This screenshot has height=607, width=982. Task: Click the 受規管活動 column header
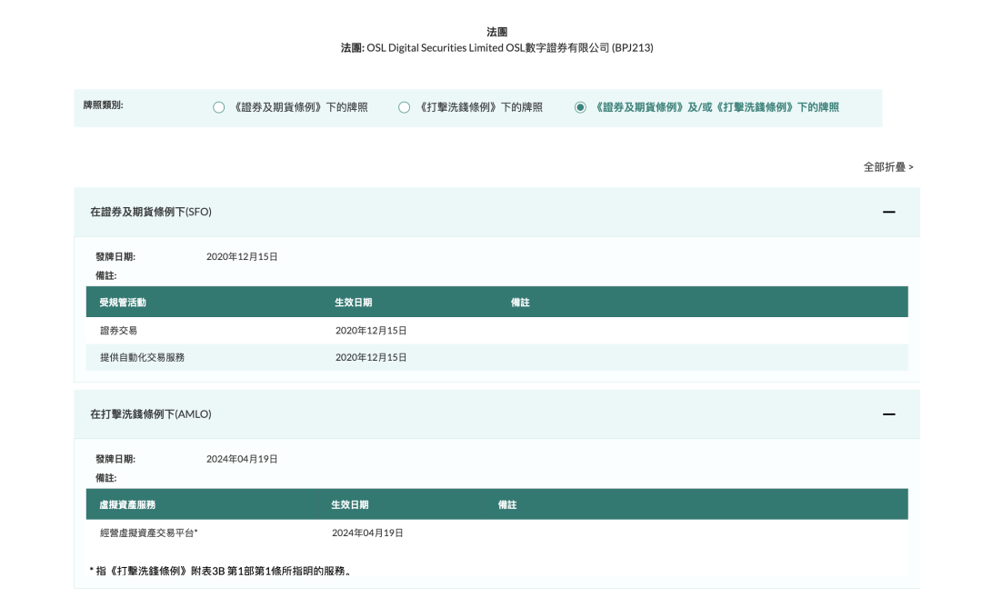[x=123, y=303]
